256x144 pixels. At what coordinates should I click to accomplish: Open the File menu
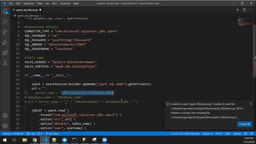point(11,3)
